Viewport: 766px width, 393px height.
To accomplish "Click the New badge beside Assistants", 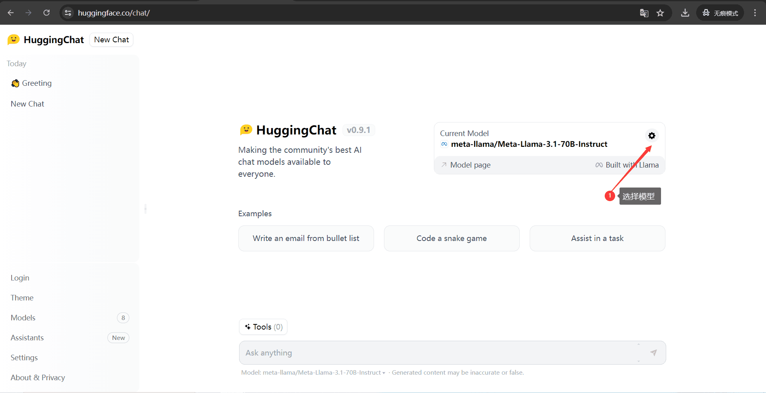I will (118, 338).
